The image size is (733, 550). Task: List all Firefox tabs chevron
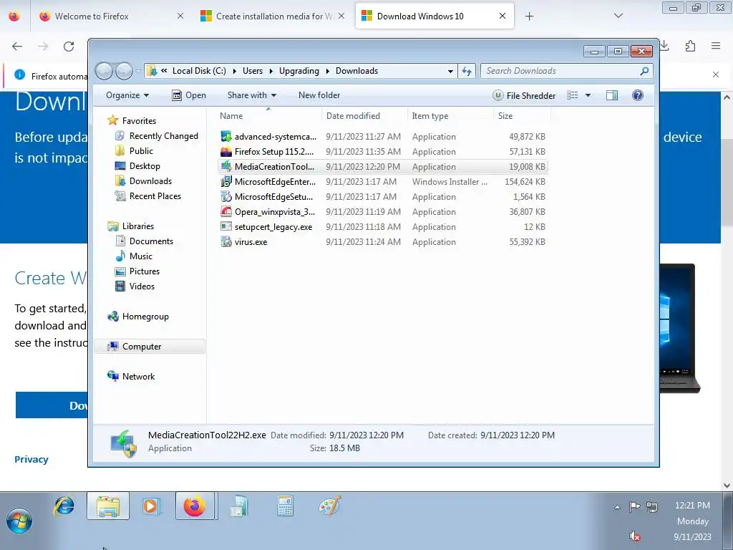(618, 16)
